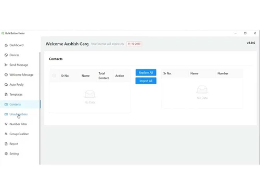Click the license expiry date 11-10-2023
260x195 pixels.
pyautogui.click(x=134, y=44)
